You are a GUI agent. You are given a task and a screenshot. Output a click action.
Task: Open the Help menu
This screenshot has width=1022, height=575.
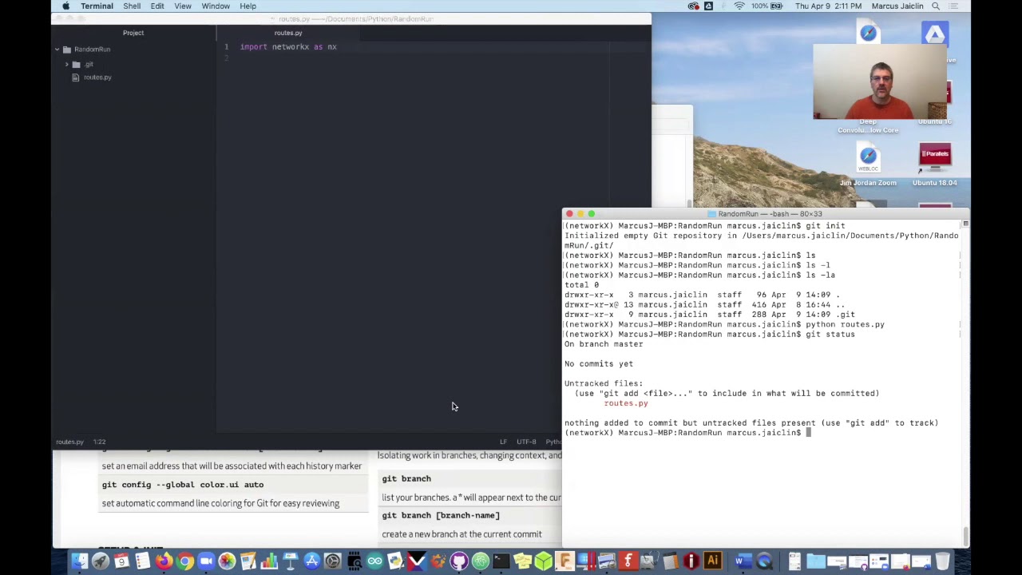click(x=248, y=6)
